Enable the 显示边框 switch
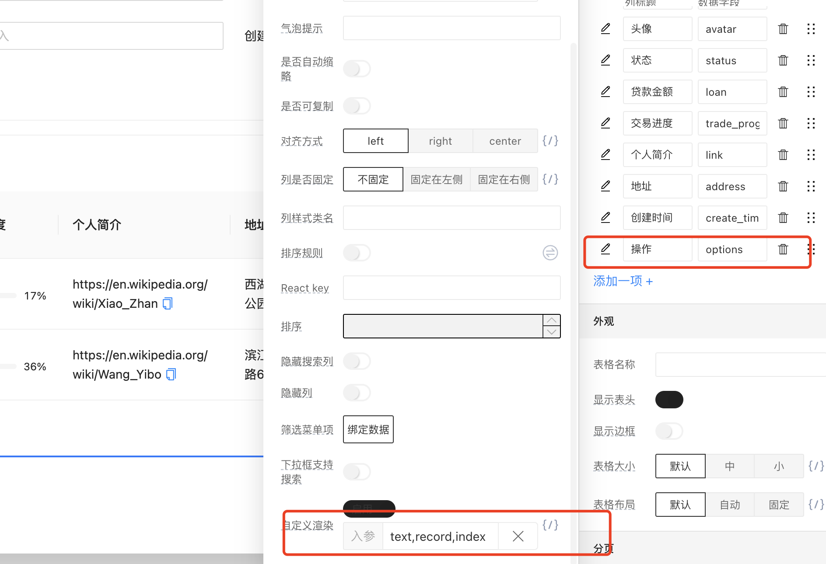The image size is (826, 564). pyautogui.click(x=669, y=431)
